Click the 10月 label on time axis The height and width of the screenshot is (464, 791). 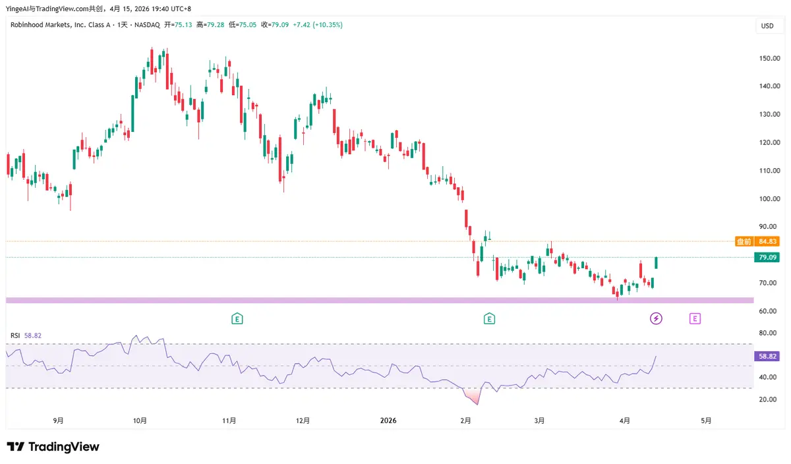click(140, 420)
